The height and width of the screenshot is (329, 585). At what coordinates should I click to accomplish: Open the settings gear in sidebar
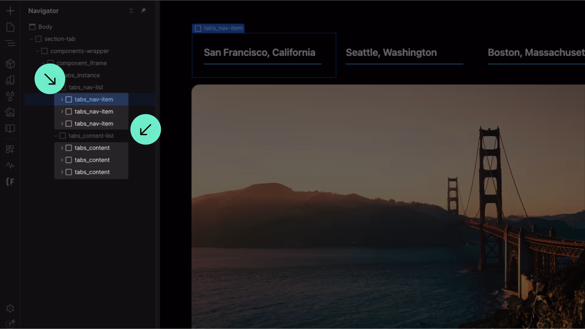click(10, 308)
